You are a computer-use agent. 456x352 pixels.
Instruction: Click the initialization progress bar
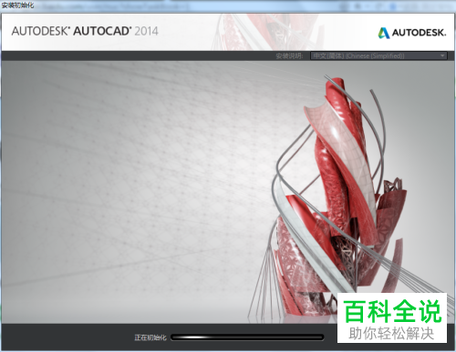247,337
